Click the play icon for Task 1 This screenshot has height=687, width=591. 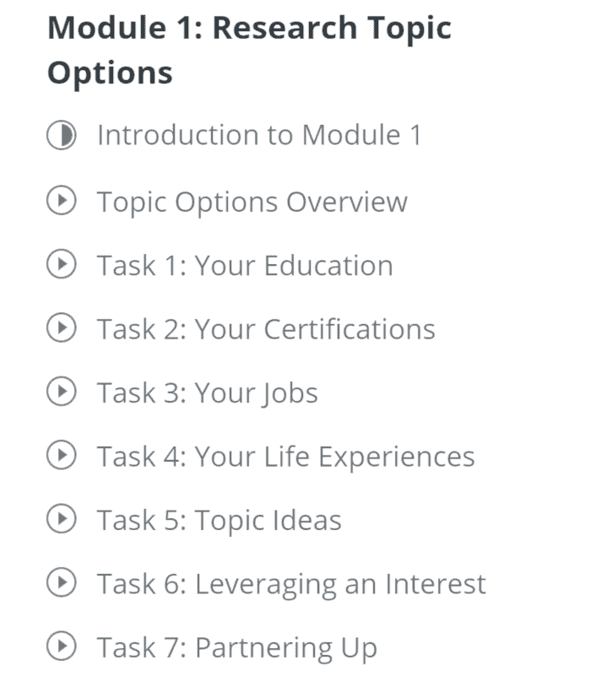tap(62, 264)
